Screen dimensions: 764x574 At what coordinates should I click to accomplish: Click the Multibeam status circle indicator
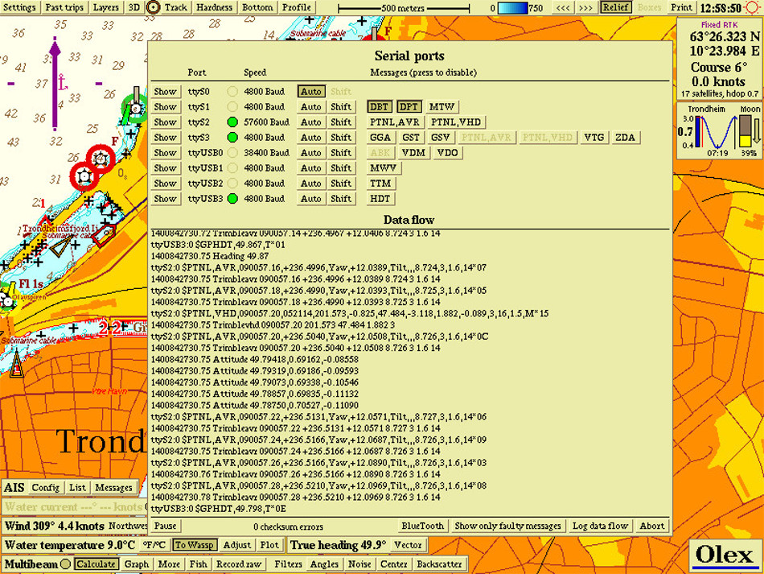pyautogui.click(x=64, y=564)
